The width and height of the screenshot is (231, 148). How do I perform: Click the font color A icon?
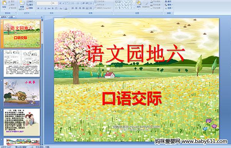(66, 8)
